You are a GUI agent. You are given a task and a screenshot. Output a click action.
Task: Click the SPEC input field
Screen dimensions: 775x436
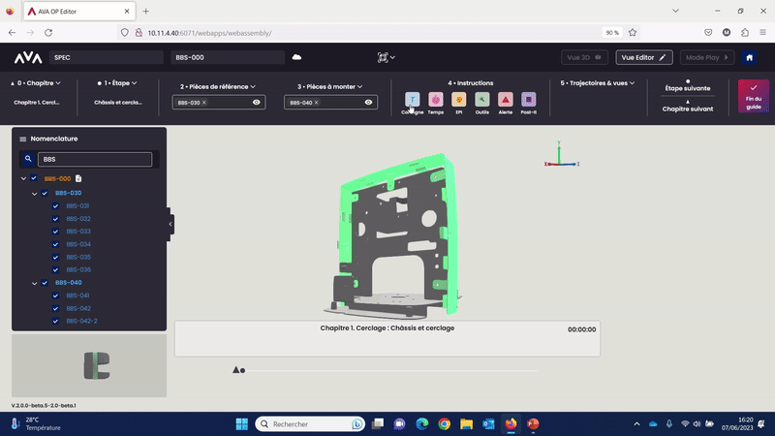[x=106, y=57]
